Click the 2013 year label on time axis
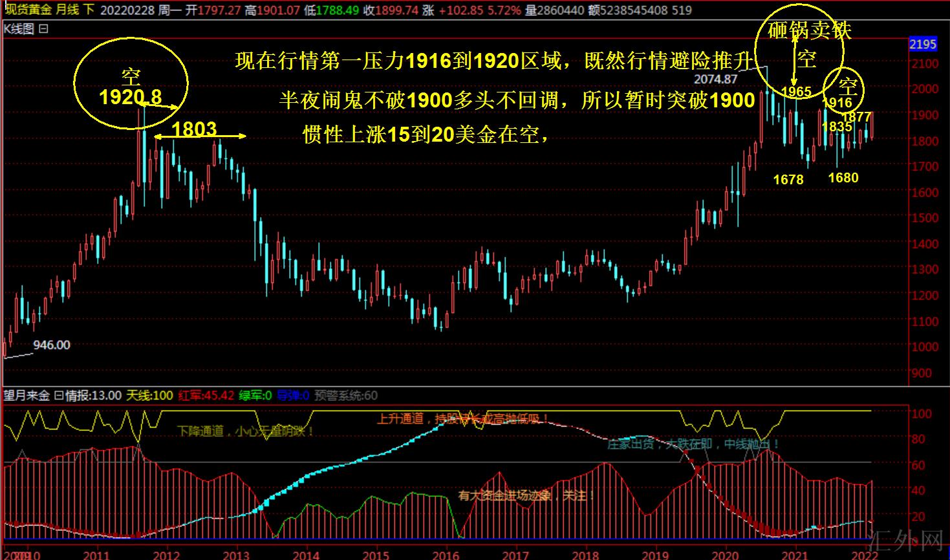This screenshot has height=560, width=950. [x=236, y=554]
